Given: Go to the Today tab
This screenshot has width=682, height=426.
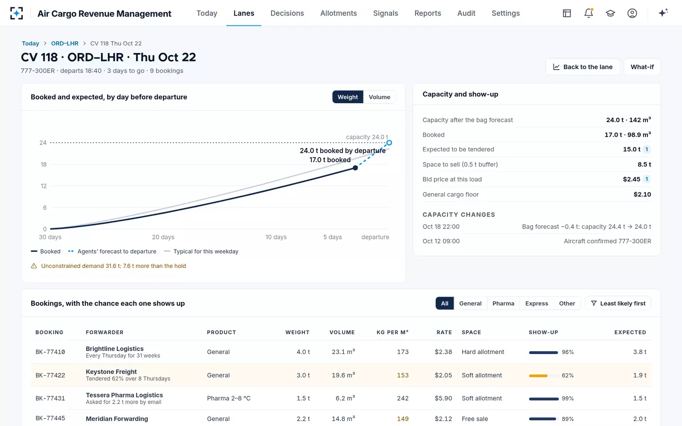Looking at the screenshot, I should pos(207,13).
